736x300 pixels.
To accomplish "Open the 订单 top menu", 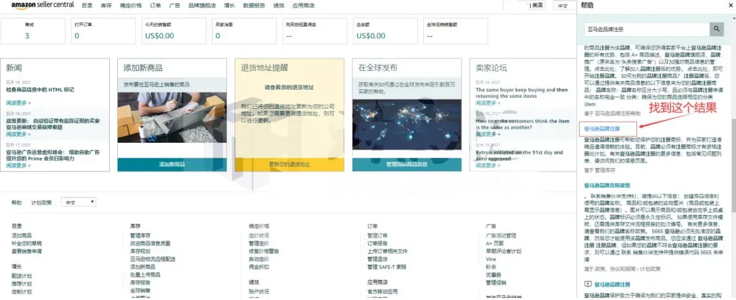I will pyautogui.click(x=156, y=5).
